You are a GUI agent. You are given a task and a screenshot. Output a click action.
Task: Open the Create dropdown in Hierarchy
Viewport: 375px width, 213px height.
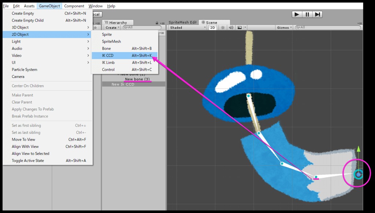tap(112, 28)
